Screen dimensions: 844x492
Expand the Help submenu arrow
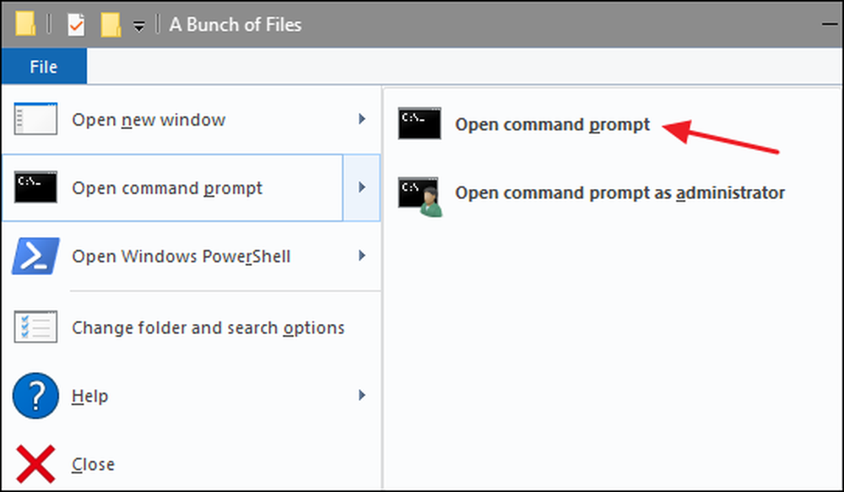362,395
